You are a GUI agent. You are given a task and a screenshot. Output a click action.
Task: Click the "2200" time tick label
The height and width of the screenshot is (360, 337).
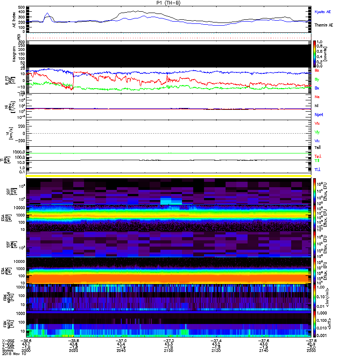[311, 351]
